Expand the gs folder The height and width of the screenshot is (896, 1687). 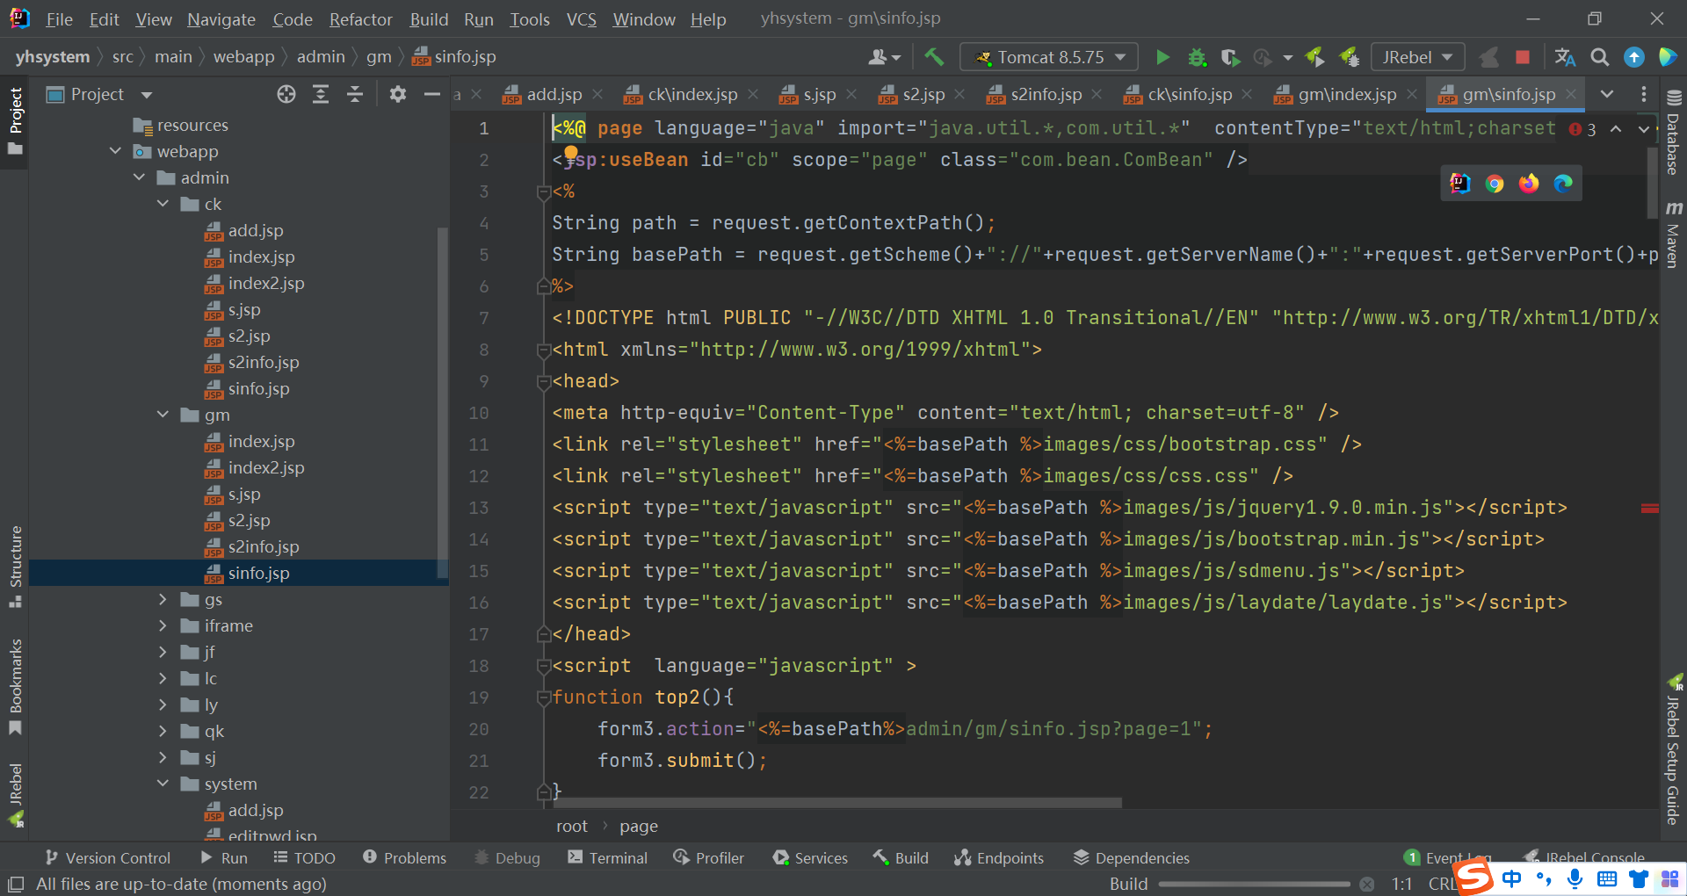(163, 599)
